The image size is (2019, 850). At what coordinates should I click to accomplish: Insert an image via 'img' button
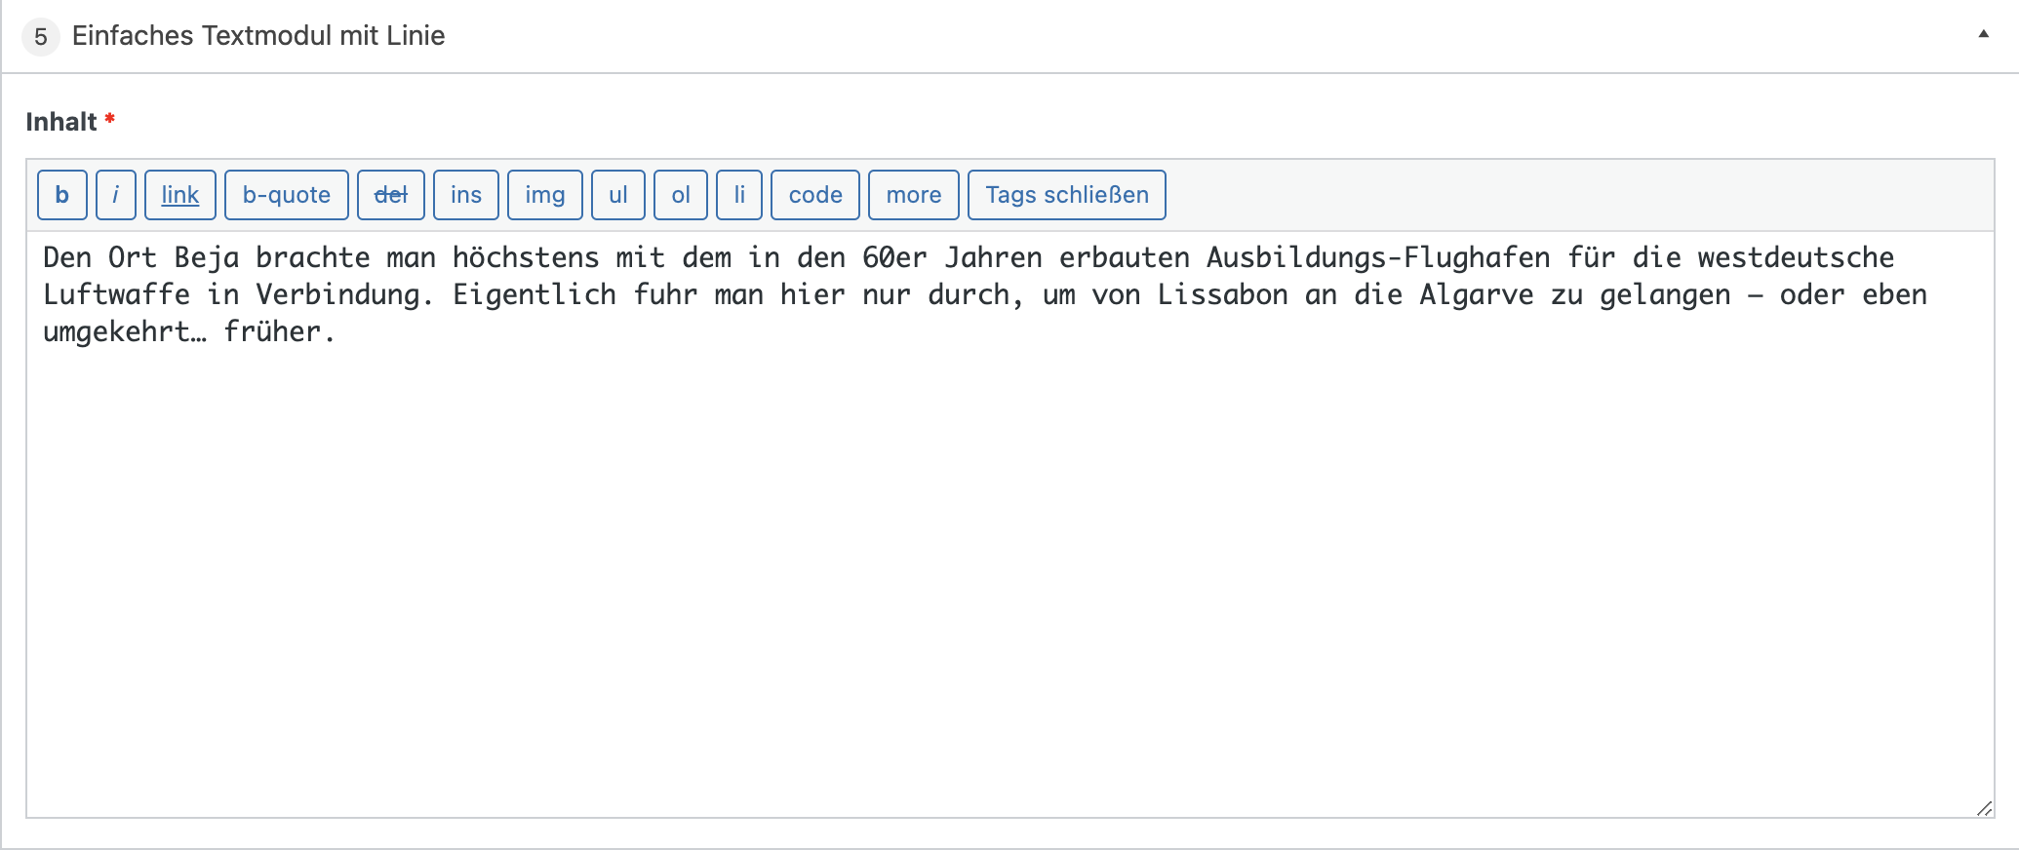[x=545, y=195]
